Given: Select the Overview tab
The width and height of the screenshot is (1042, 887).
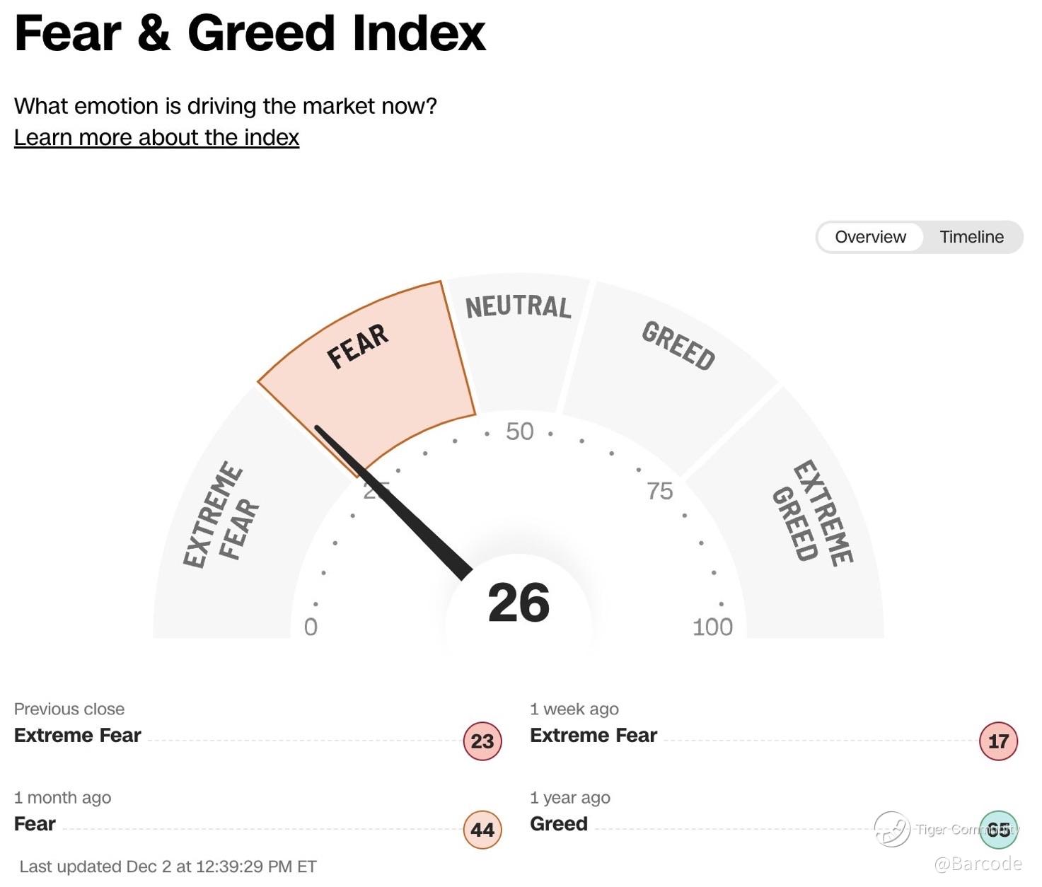Looking at the screenshot, I should pos(870,237).
